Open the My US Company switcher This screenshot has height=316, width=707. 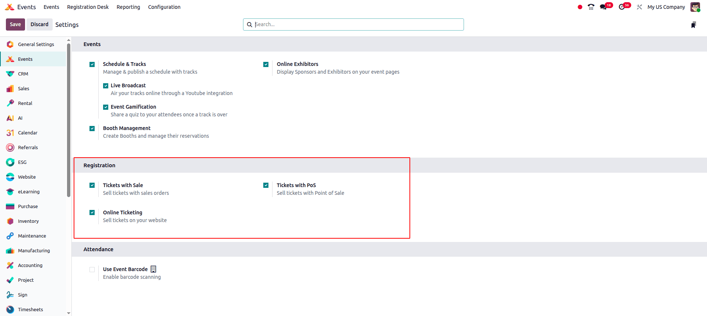(x=666, y=7)
